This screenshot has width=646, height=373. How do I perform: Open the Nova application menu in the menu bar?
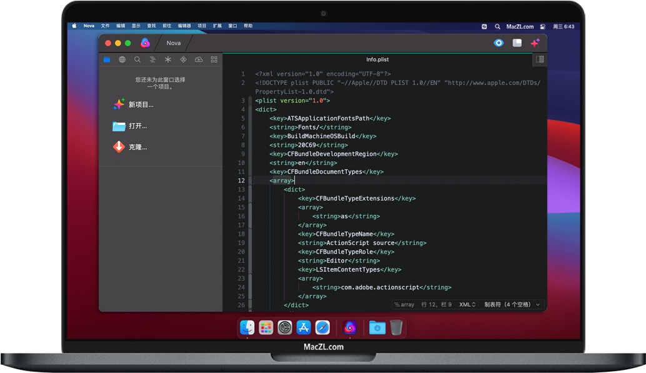click(89, 26)
